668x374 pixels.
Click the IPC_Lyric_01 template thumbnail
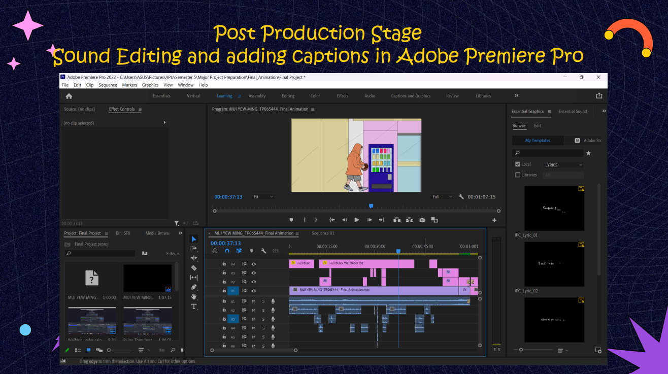pyautogui.click(x=554, y=208)
